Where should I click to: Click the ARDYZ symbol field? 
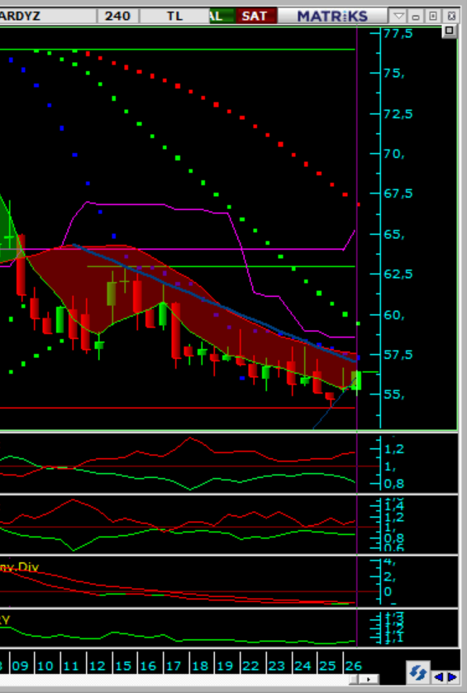pos(47,17)
